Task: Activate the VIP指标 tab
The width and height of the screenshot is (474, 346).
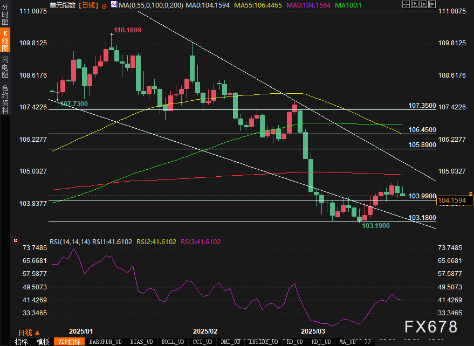Action: (69, 342)
